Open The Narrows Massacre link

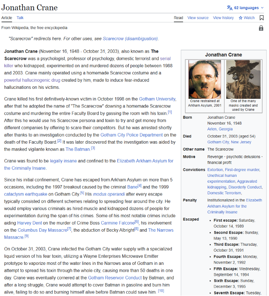coord(161,230)
